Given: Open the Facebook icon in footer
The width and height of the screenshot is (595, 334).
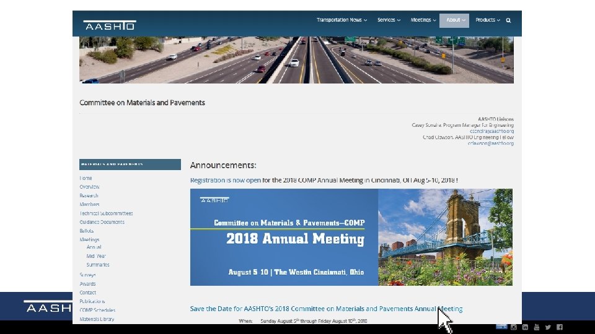Looking at the screenshot, I should pyautogui.click(x=559, y=327).
